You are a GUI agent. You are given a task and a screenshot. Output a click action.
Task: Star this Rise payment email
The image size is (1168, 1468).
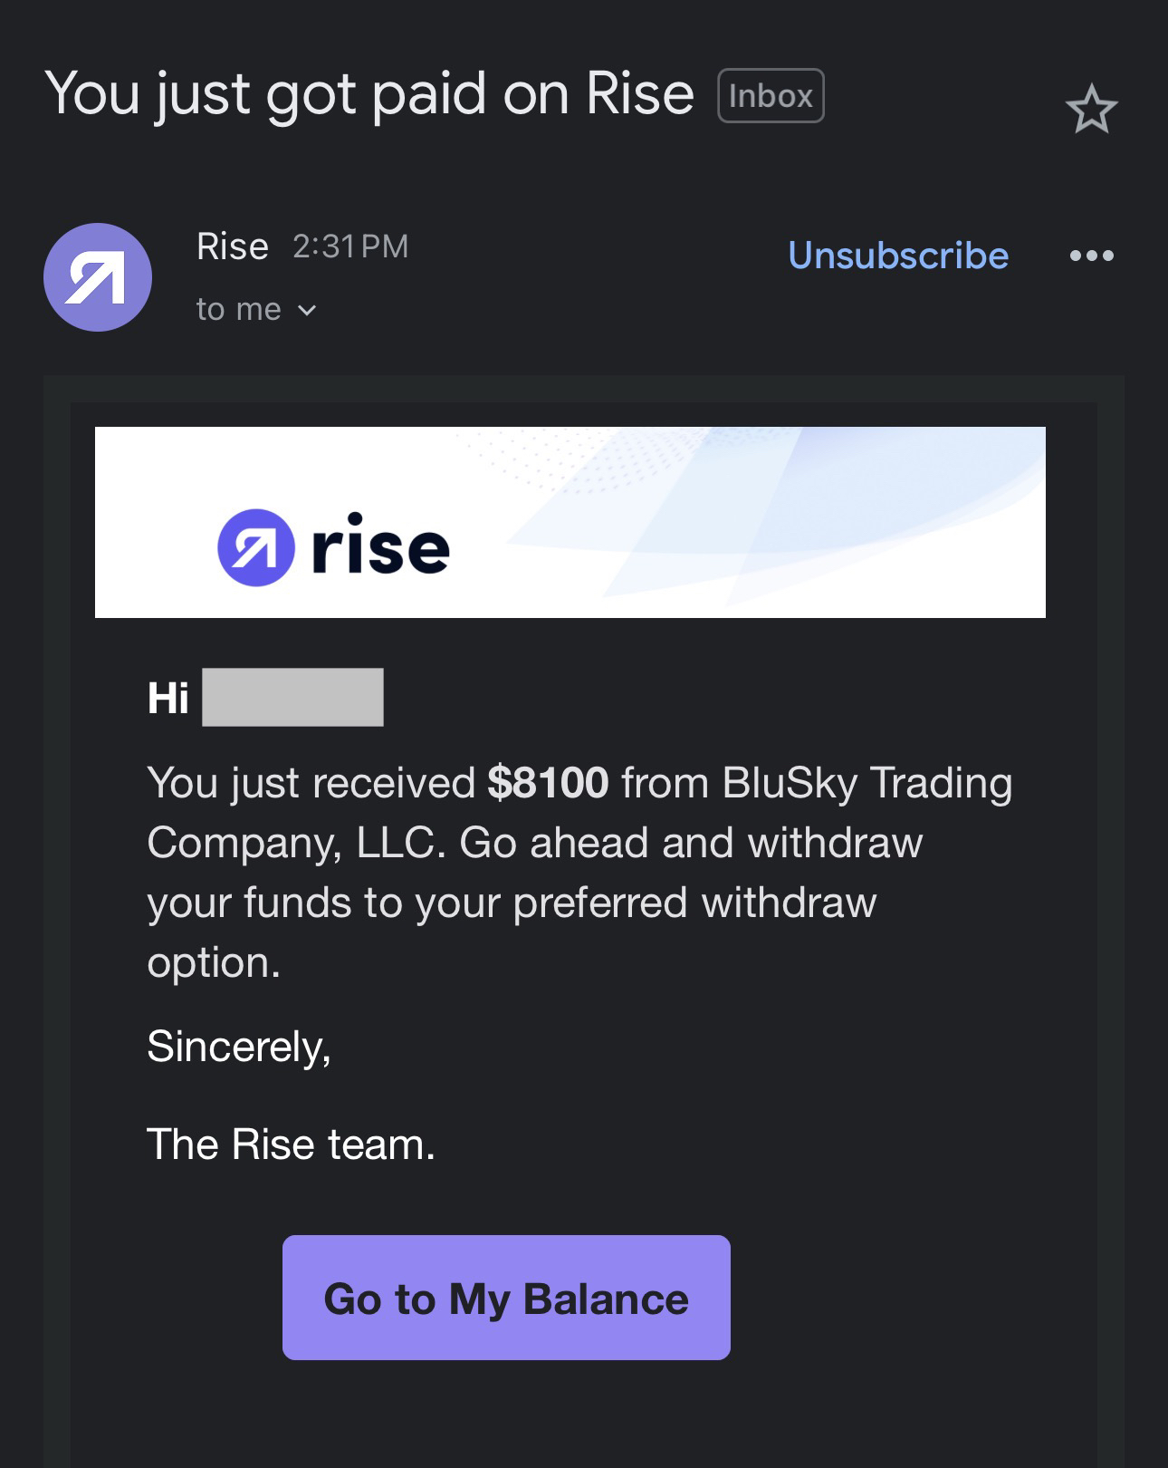(1091, 110)
